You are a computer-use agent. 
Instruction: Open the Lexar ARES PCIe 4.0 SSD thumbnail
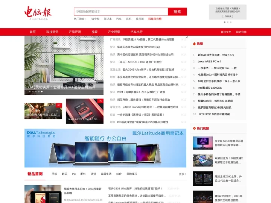pos(85,111)
